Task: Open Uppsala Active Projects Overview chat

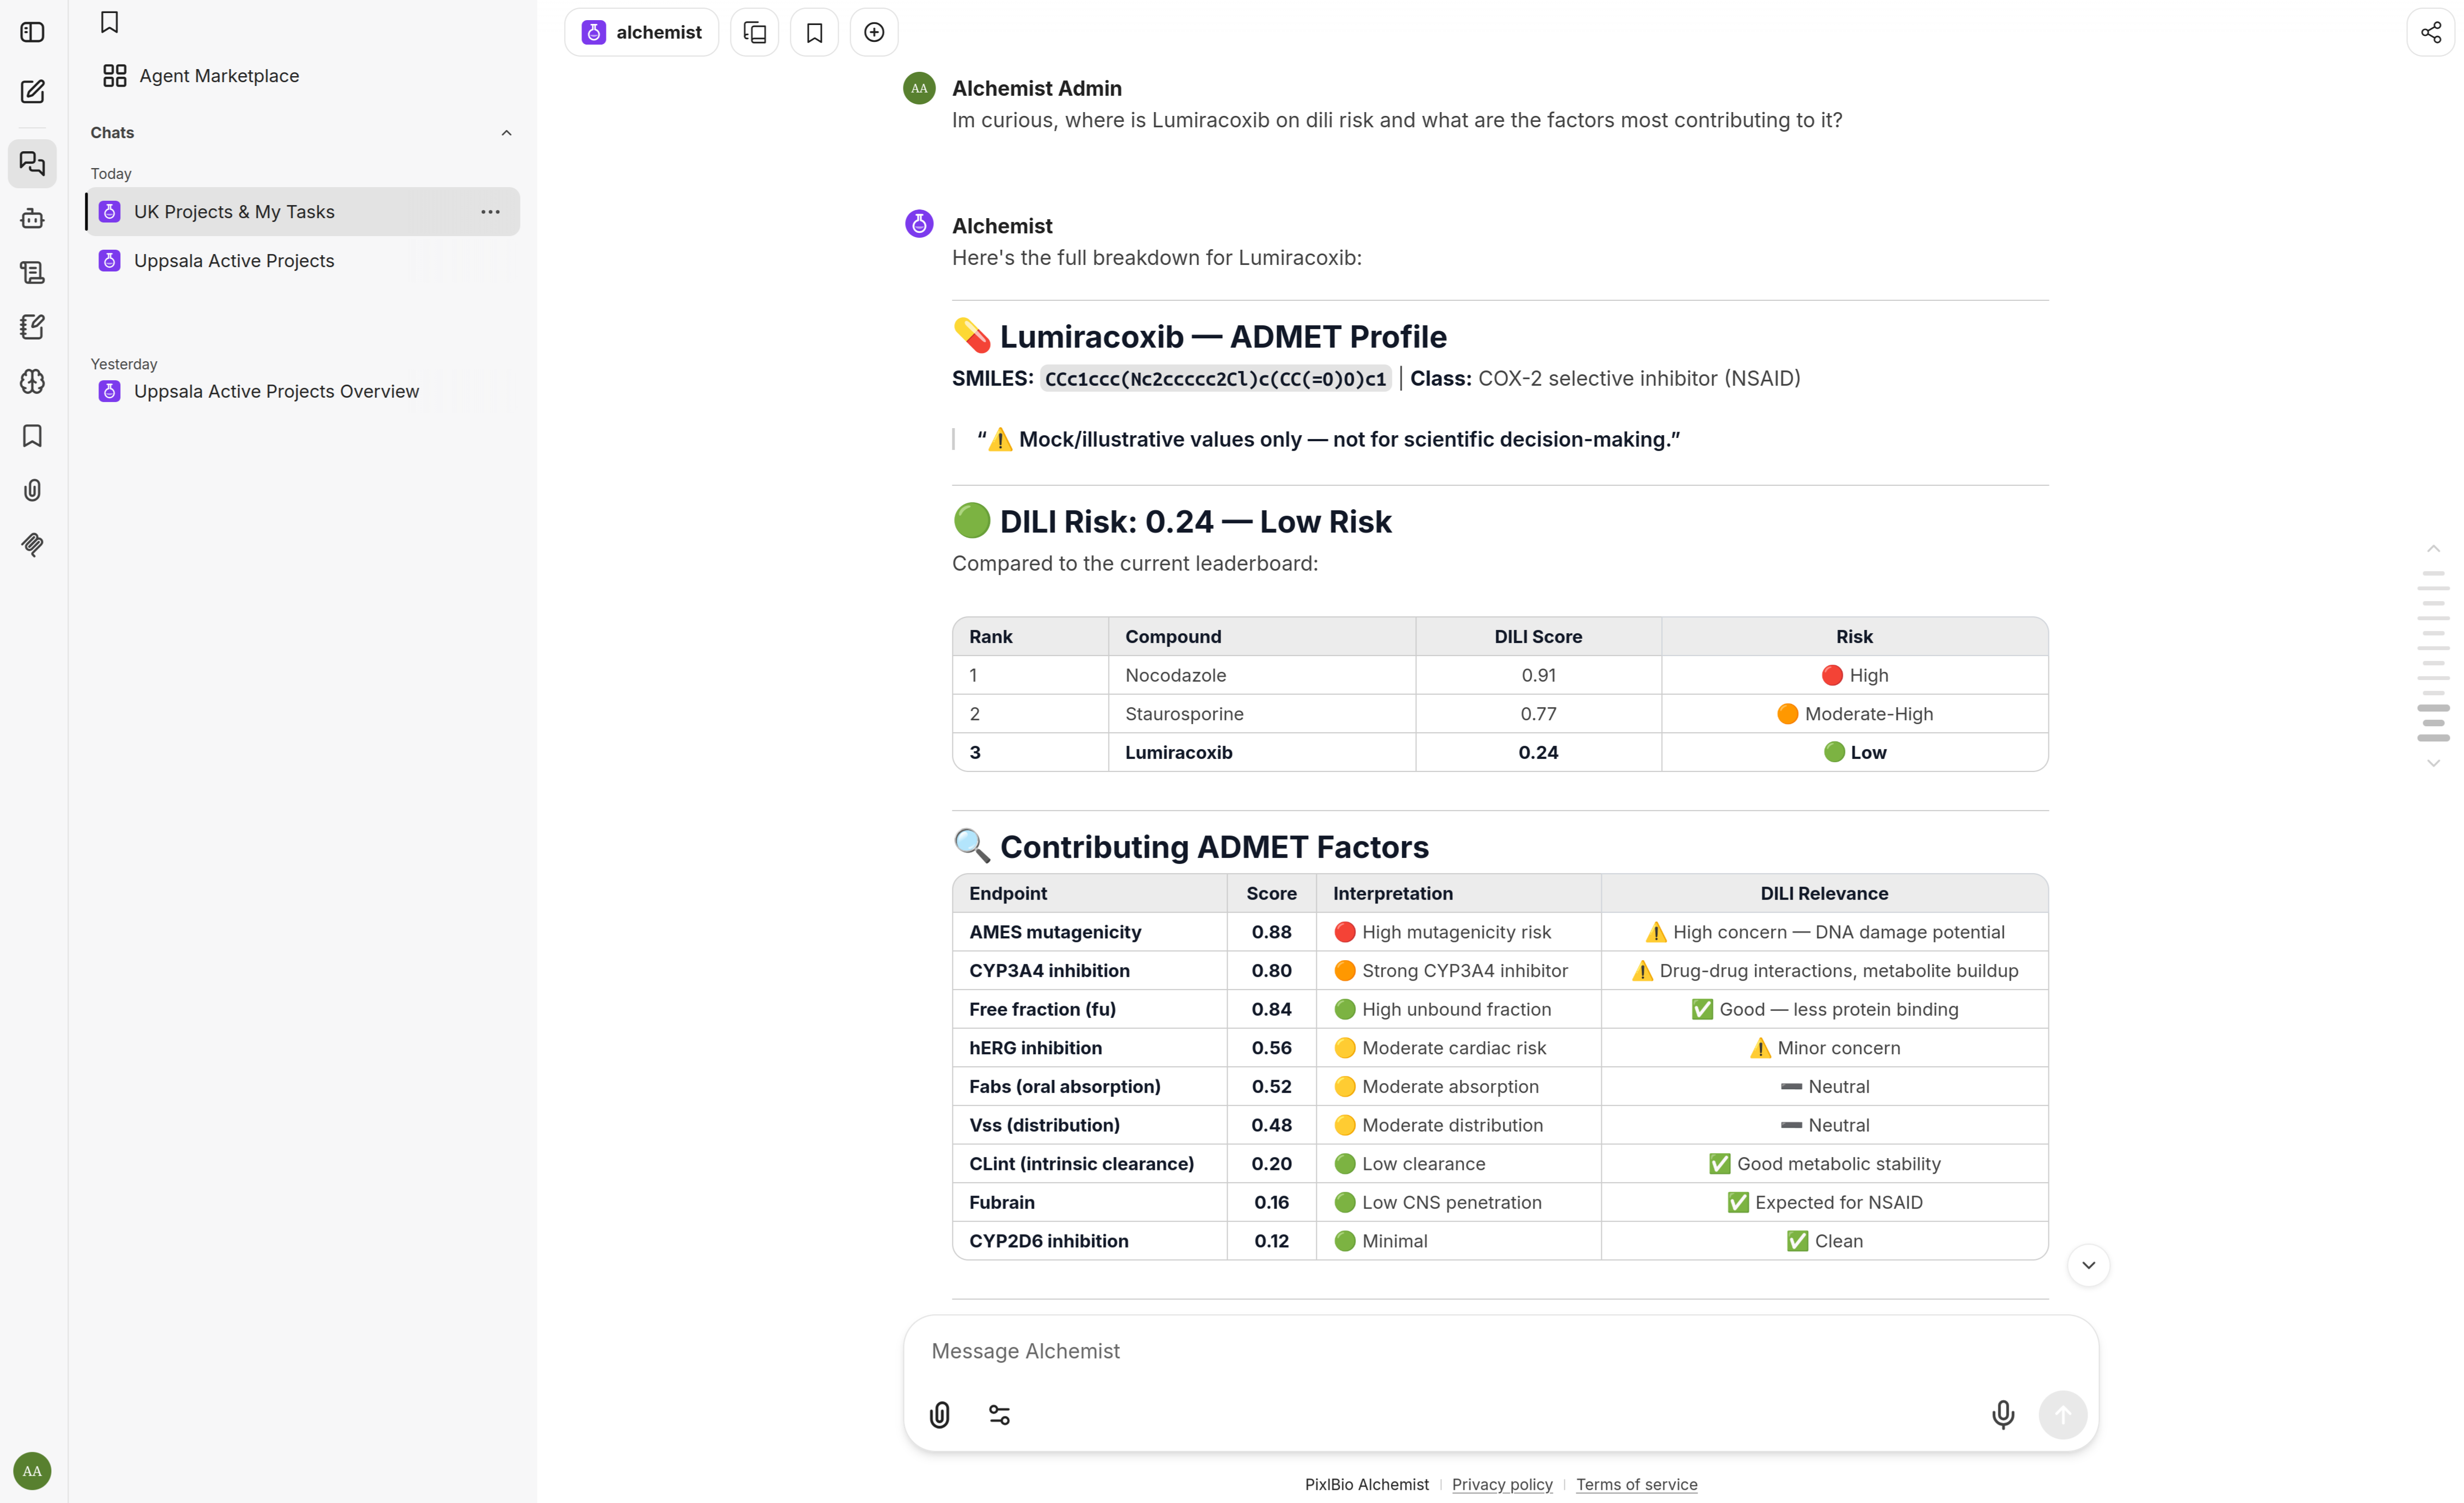Action: pyautogui.click(x=302, y=391)
